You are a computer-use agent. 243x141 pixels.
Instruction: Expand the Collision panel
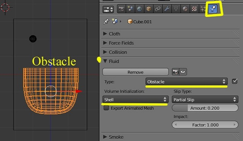170,52
